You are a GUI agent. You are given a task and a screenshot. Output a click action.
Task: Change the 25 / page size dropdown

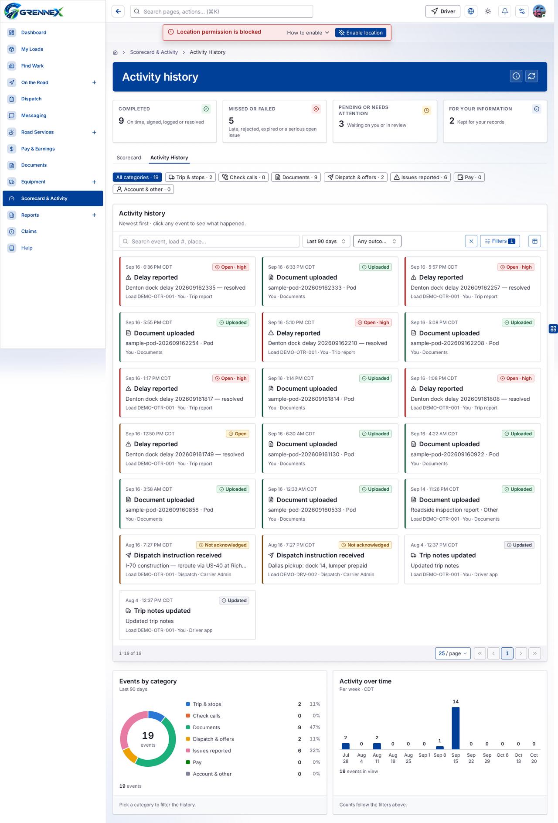point(453,653)
